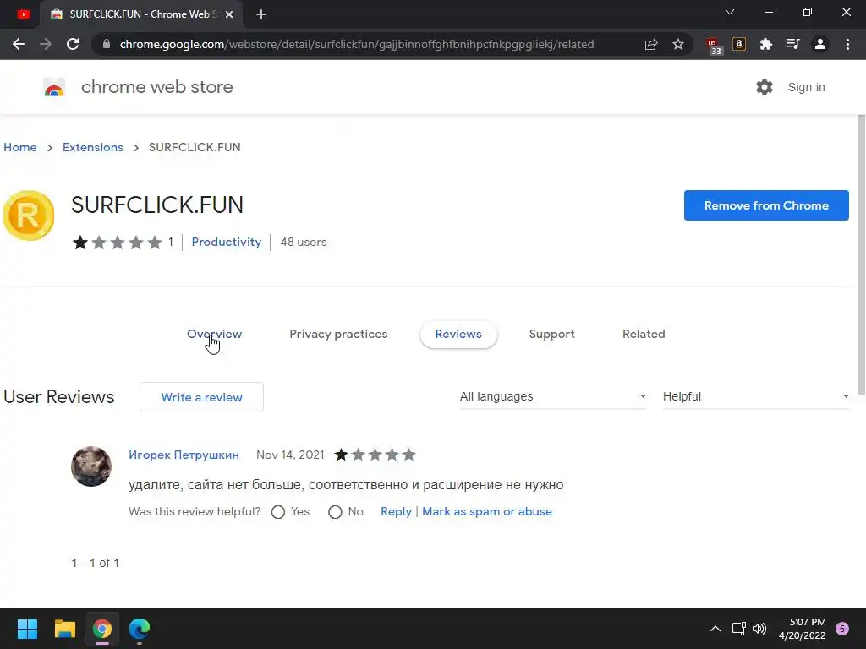Click the '1 - 1 of 1' pagination text
This screenshot has width=866, height=649.
point(95,563)
